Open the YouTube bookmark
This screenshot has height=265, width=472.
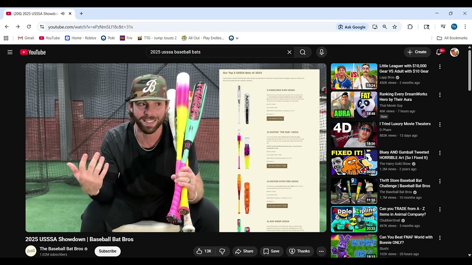pyautogui.click(x=49, y=38)
